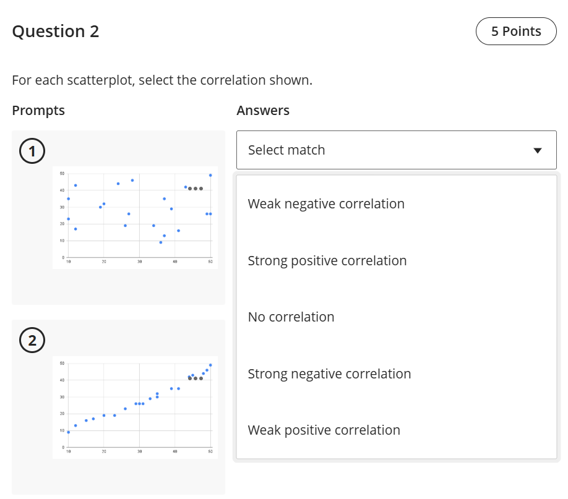
Task: Click the bottom-left data point in scatterplot 2
Action: [68, 432]
